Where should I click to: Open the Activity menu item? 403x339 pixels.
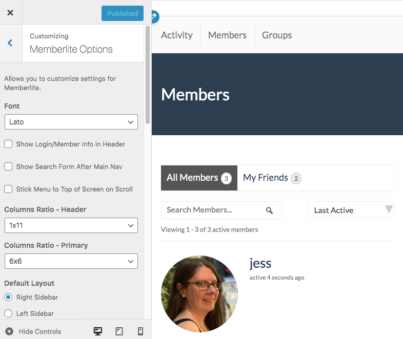(177, 35)
